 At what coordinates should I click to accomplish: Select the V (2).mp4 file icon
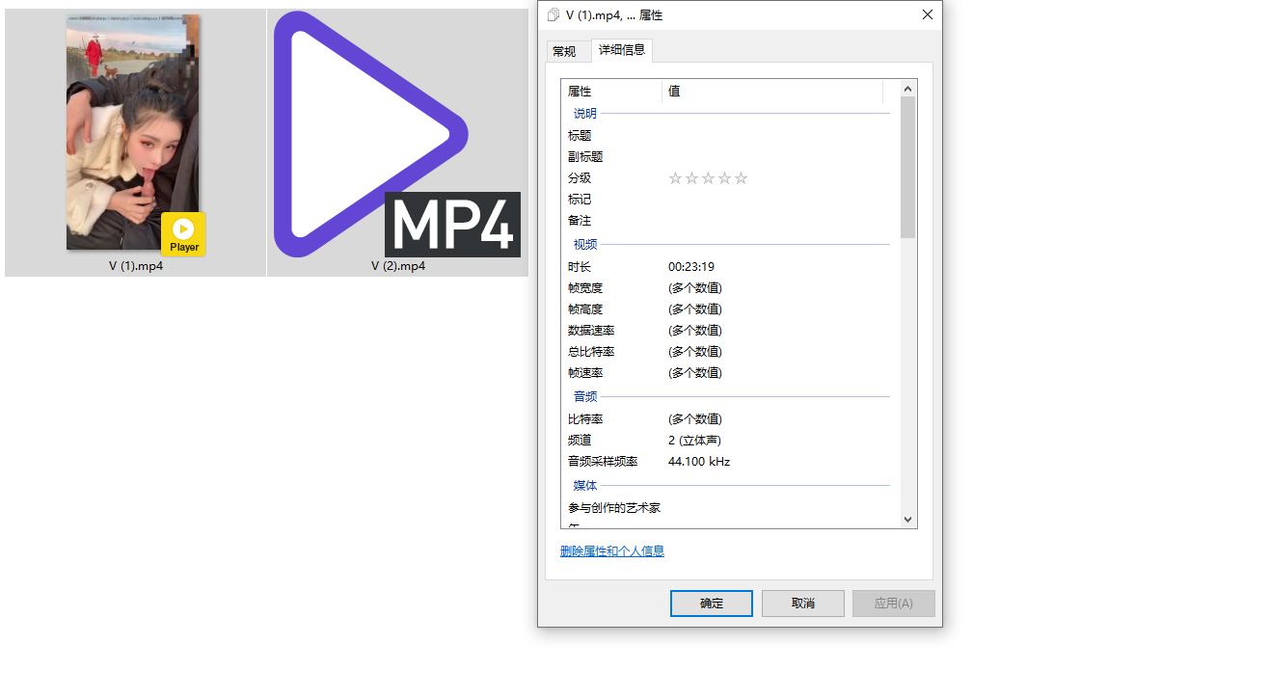(x=396, y=135)
